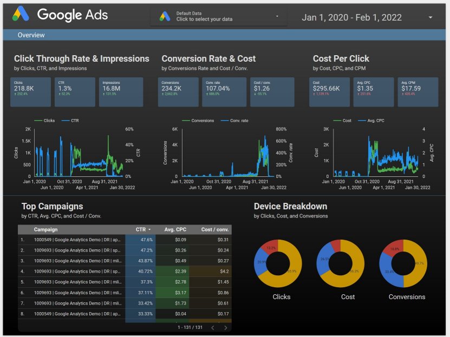Image resolution: width=450 pixels, height=337 pixels.
Task: Select the CTR scorecard showing 1.3%
Action: click(75, 92)
